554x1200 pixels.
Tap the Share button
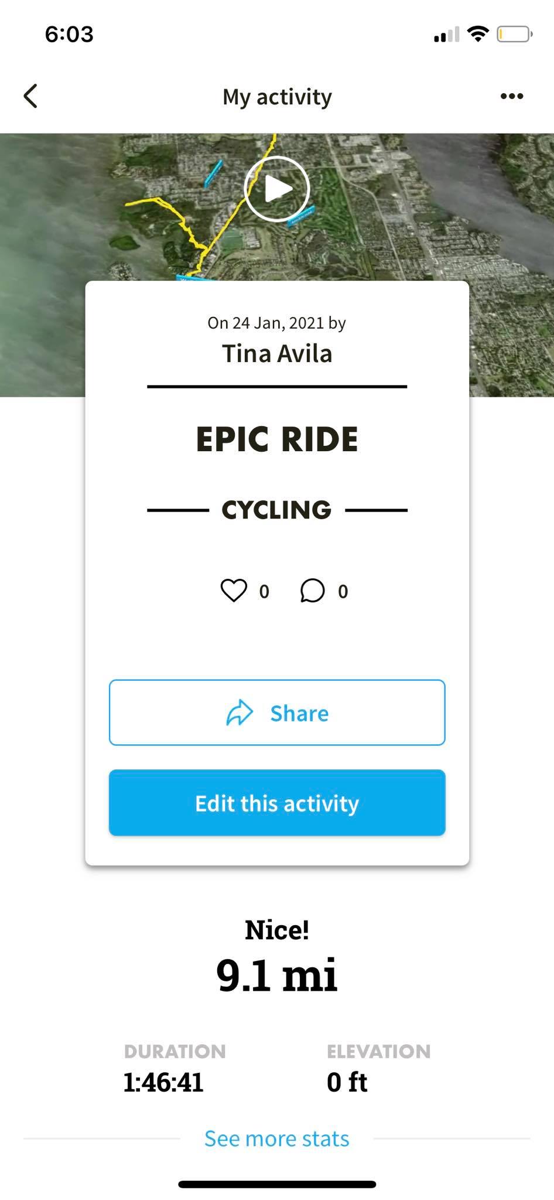tap(277, 712)
